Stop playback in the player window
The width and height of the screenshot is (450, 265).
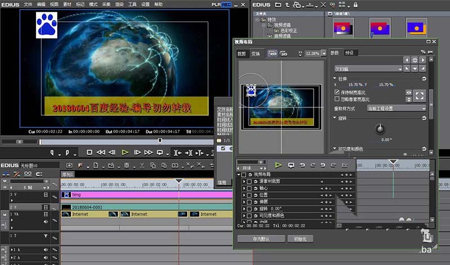pos(89,152)
